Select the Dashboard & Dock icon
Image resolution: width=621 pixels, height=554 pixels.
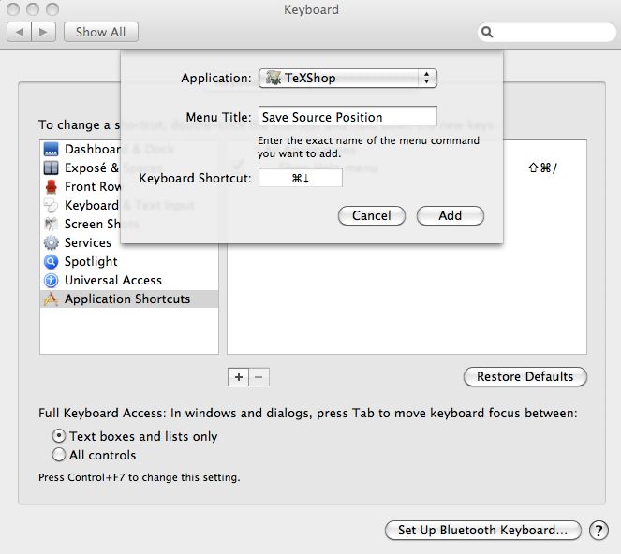click(x=51, y=149)
